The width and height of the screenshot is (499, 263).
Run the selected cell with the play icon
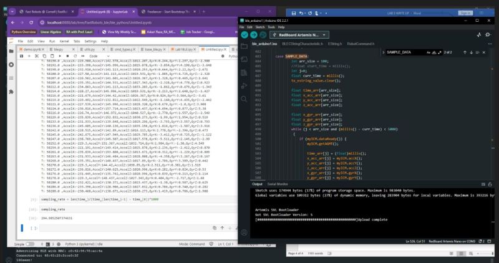60,56
